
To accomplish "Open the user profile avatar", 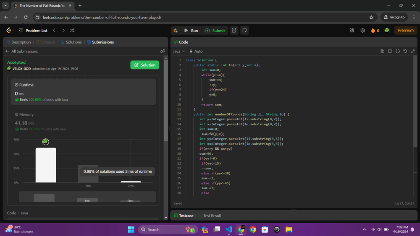I will click(x=387, y=30).
